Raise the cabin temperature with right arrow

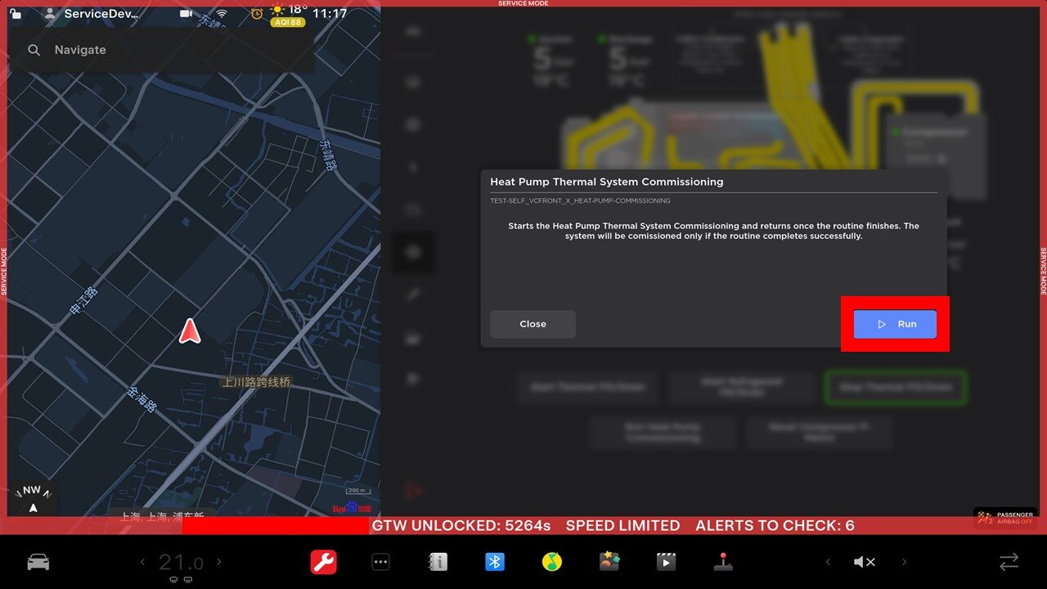(x=219, y=562)
